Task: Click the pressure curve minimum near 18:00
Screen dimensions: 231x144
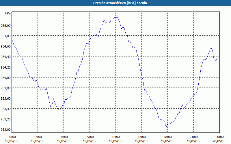Action: pyautogui.click(x=166, y=127)
